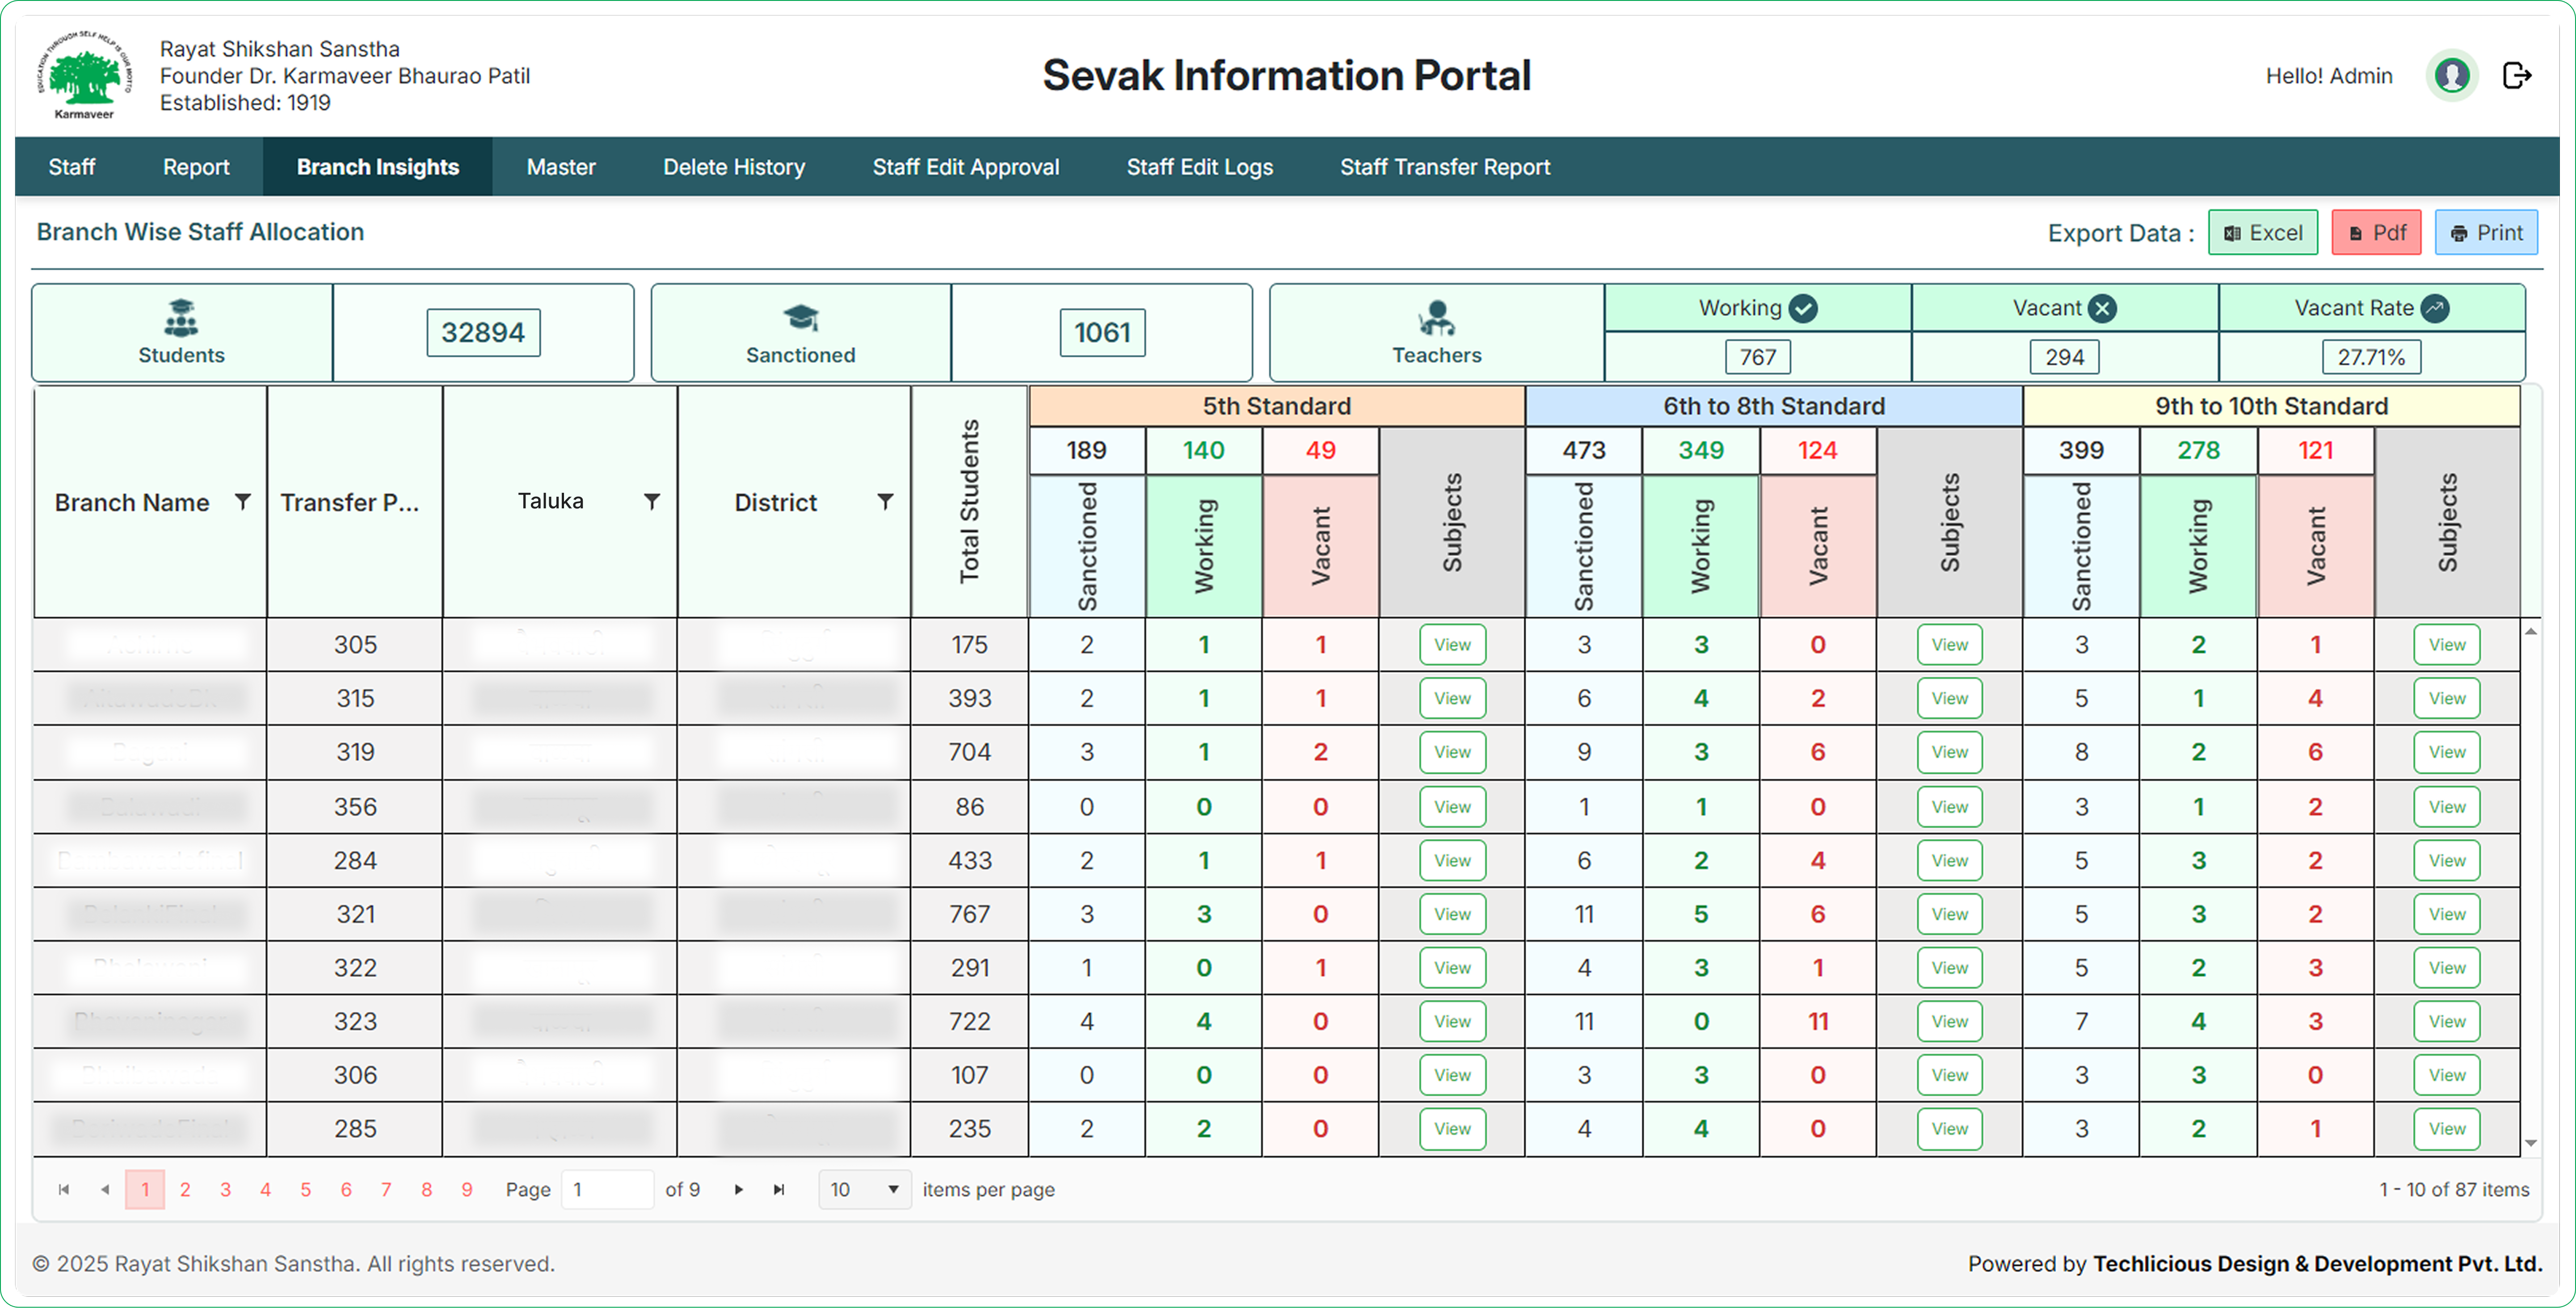Image resolution: width=2576 pixels, height=1308 pixels.
Task: Open the admin profile avatar icon
Action: pyautogui.click(x=2452, y=76)
